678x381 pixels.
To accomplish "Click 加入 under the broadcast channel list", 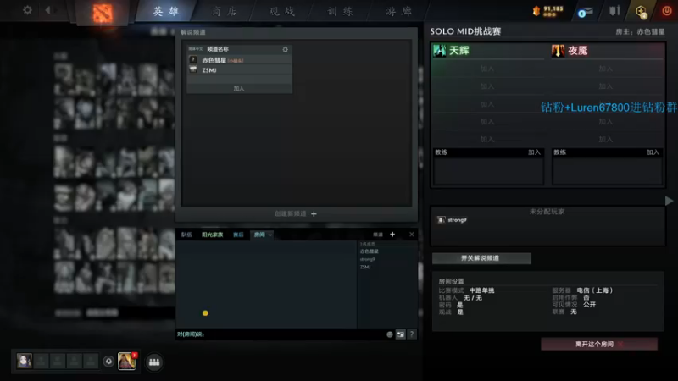I will tap(239, 89).
